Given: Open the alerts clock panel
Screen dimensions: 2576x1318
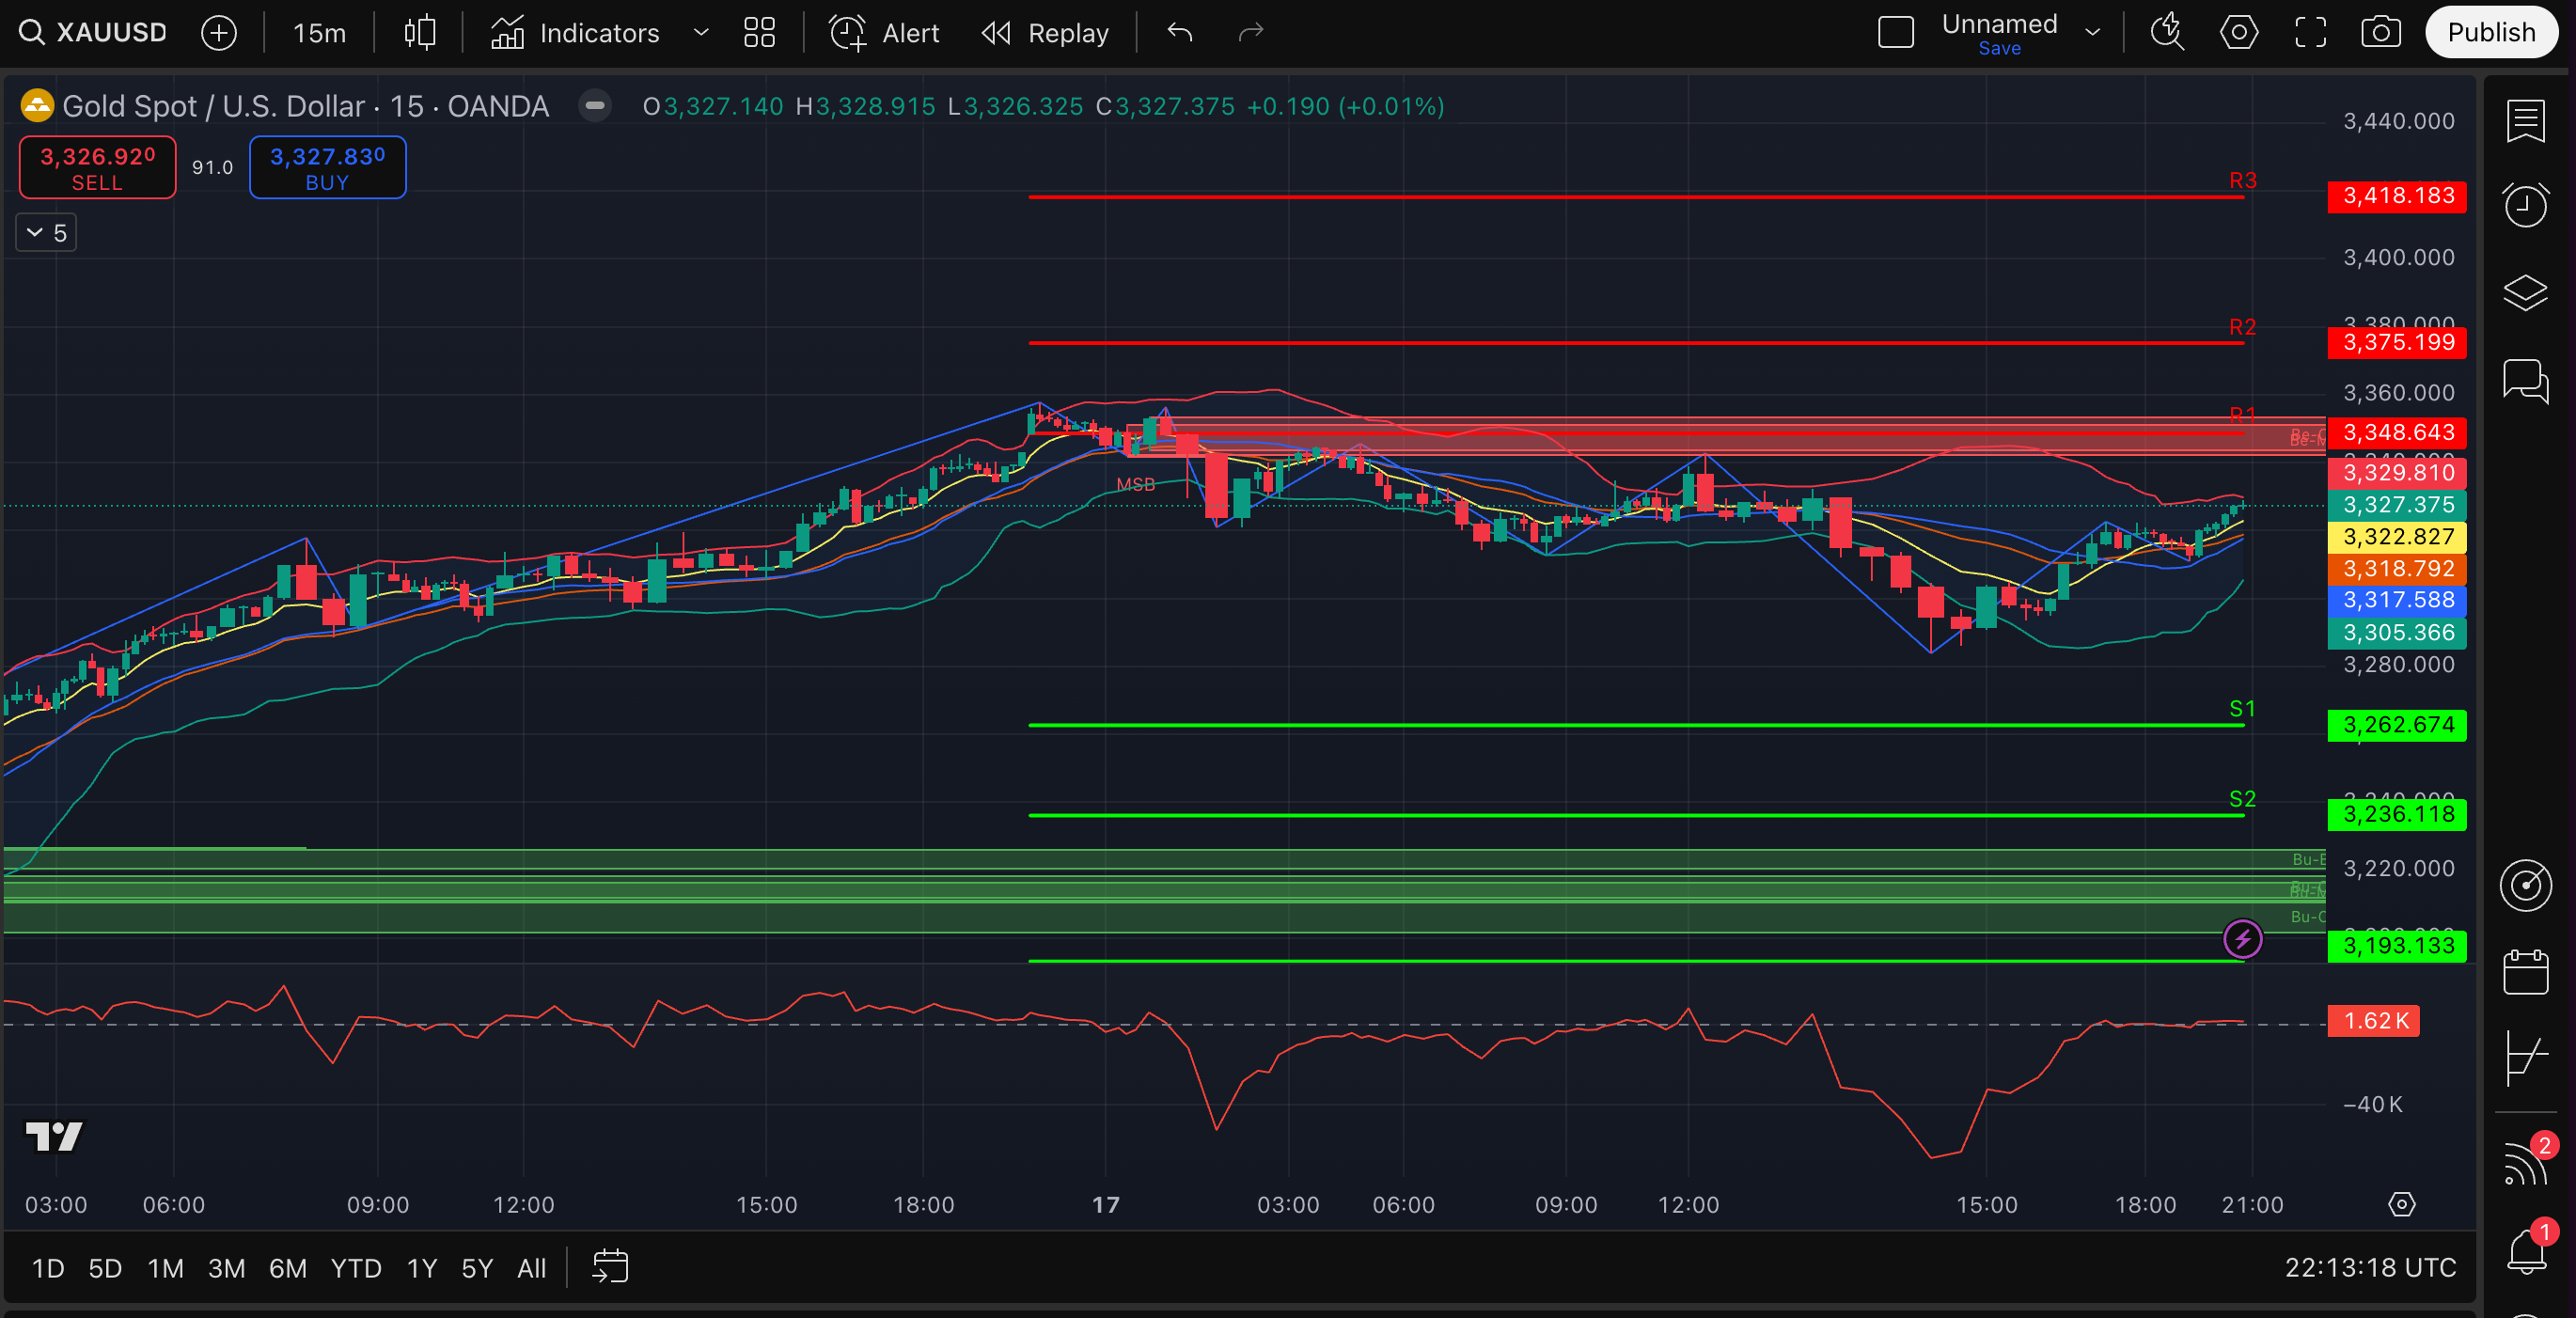Looking at the screenshot, I should point(2526,205).
